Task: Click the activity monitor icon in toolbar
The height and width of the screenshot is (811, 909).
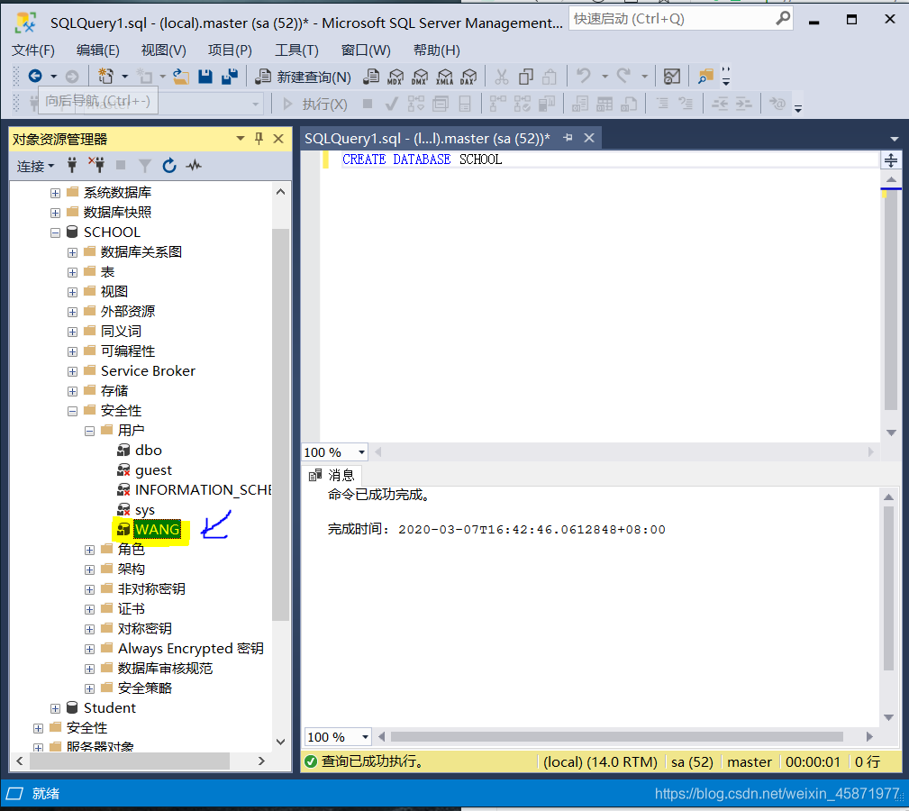Action: [672, 76]
